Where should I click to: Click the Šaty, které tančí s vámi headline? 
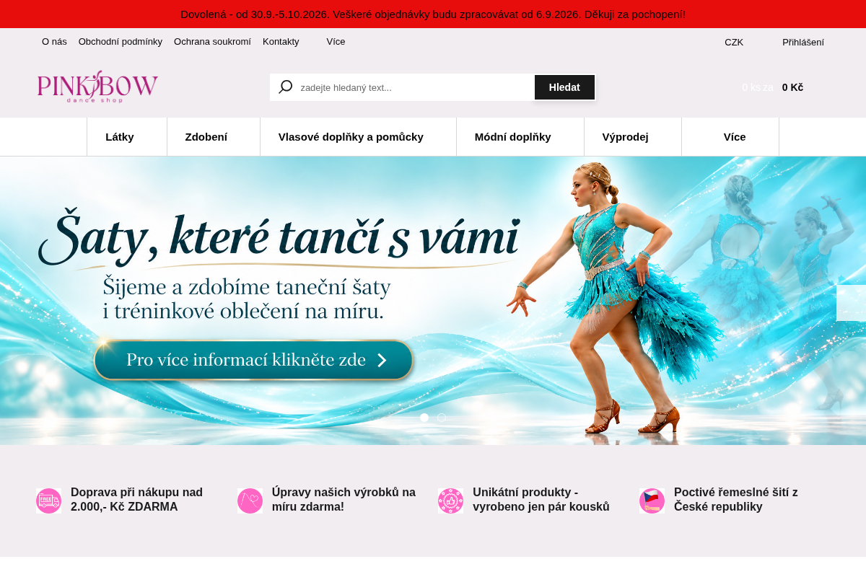[x=279, y=238]
